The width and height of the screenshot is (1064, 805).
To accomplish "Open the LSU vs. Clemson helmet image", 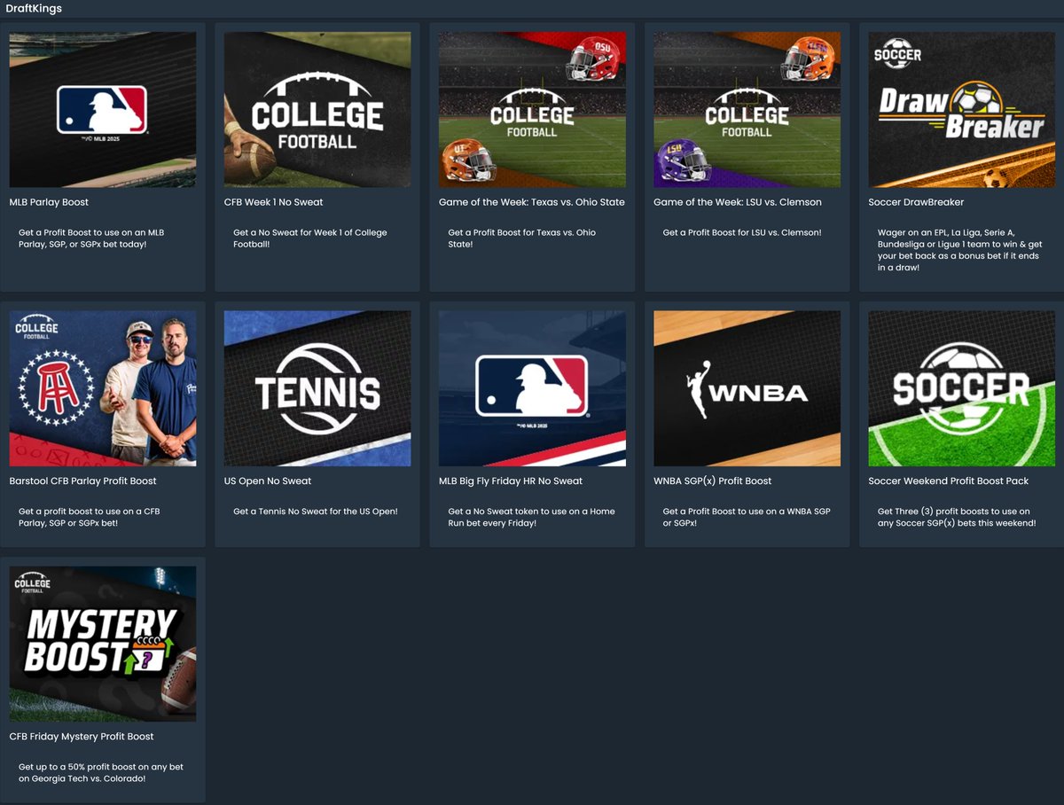I will [747, 110].
